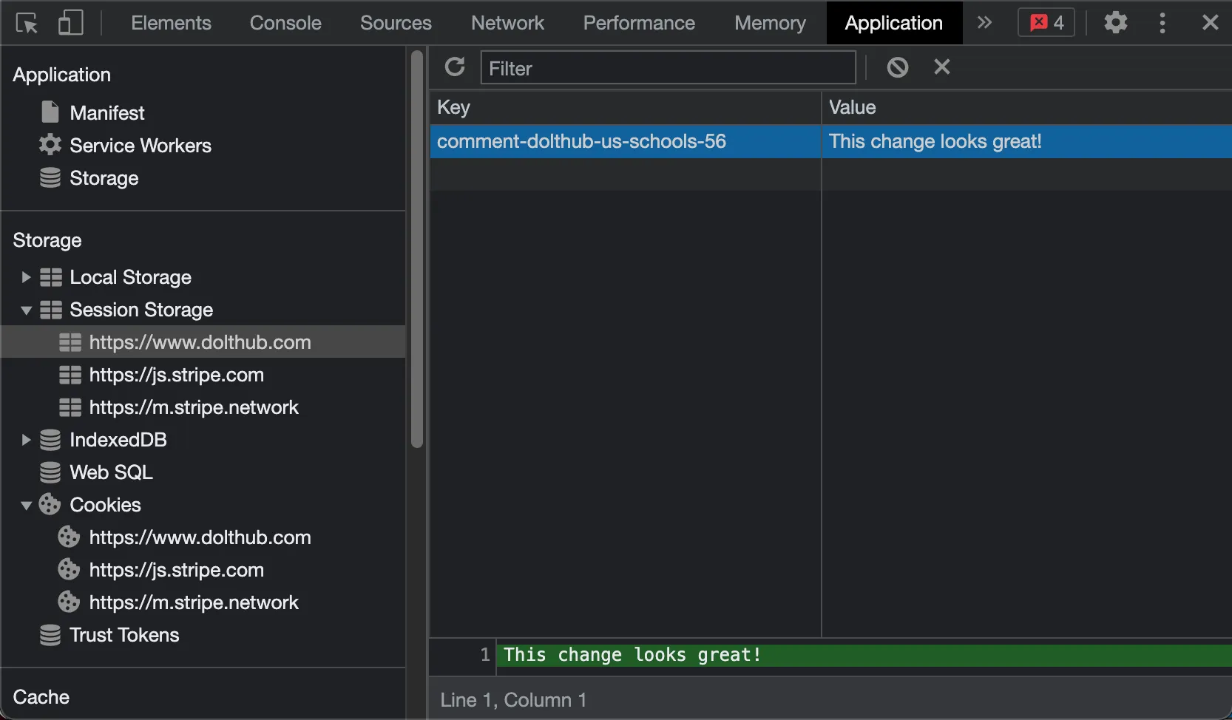Expand the IndexedDB tree
The width and height of the screenshot is (1232, 720).
(27, 439)
